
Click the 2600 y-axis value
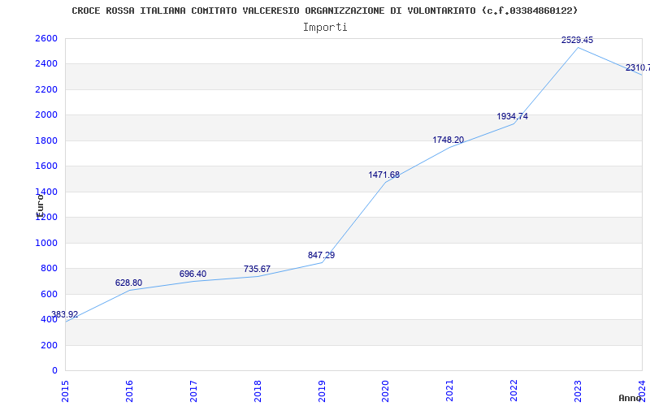coord(46,38)
